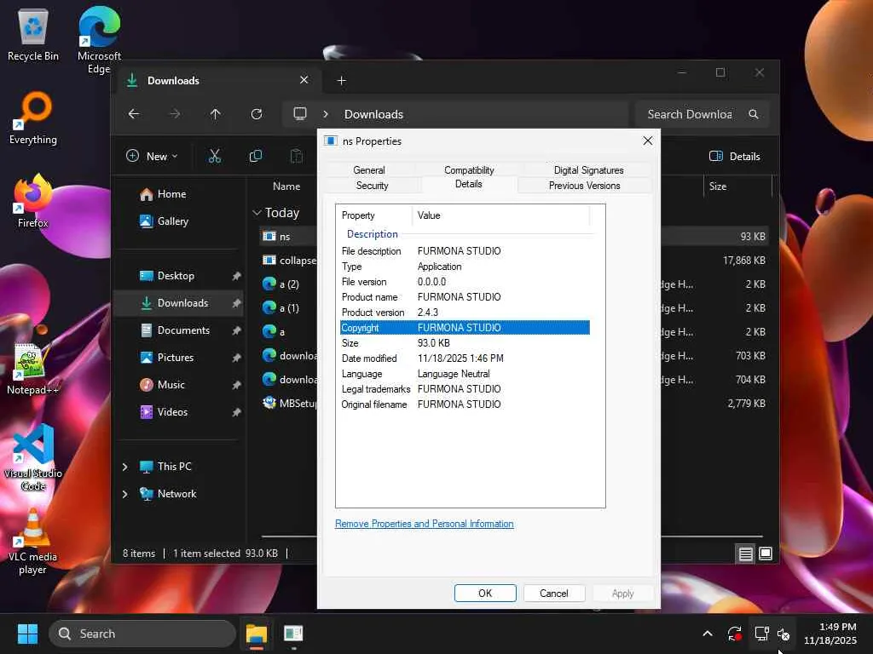
Task: Open the Previous Versions tab
Action: [585, 186]
